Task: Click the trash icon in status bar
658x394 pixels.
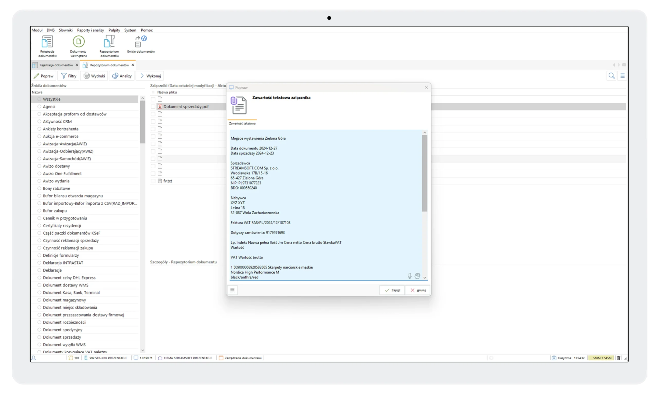Action: (x=618, y=358)
